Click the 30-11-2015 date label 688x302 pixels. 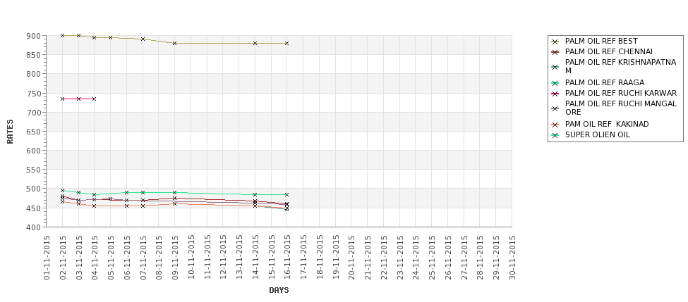click(x=512, y=258)
